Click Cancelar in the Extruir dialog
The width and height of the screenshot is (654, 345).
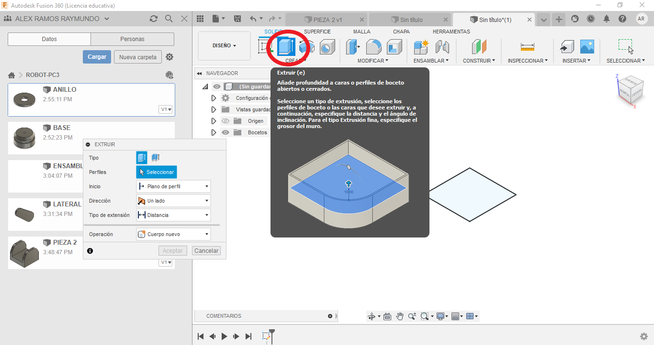[x=206, y=250]
